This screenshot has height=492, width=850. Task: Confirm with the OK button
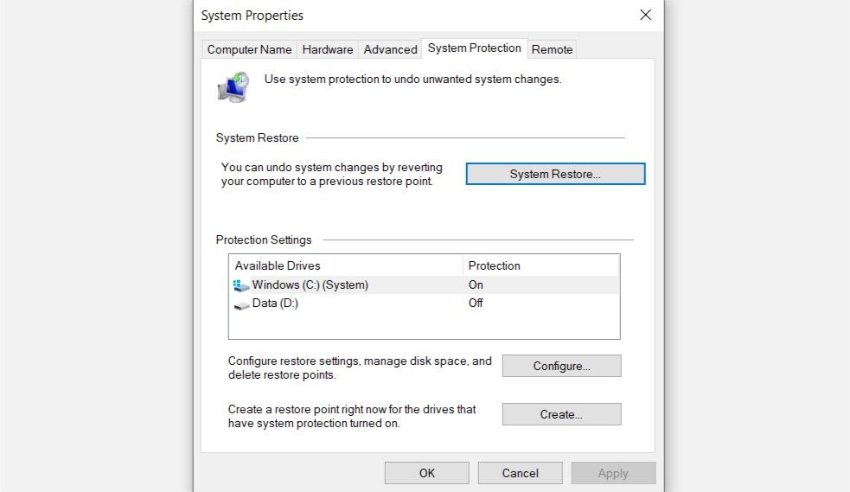(426, 473)
